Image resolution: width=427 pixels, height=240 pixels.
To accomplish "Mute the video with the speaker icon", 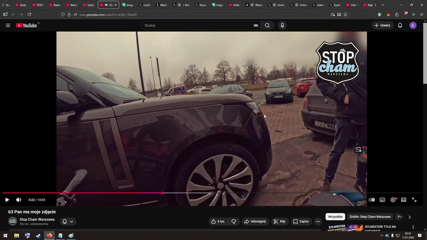I will (x=19, y=200).
